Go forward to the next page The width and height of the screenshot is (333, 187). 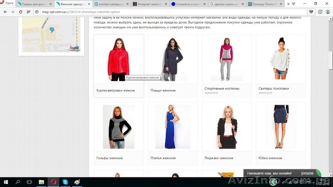pos(13,12)
